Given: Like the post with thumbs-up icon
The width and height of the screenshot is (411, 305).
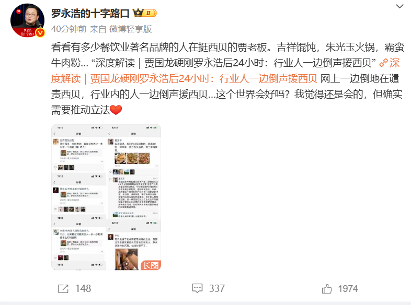Looking at the screenshot, I should point(327,288).
